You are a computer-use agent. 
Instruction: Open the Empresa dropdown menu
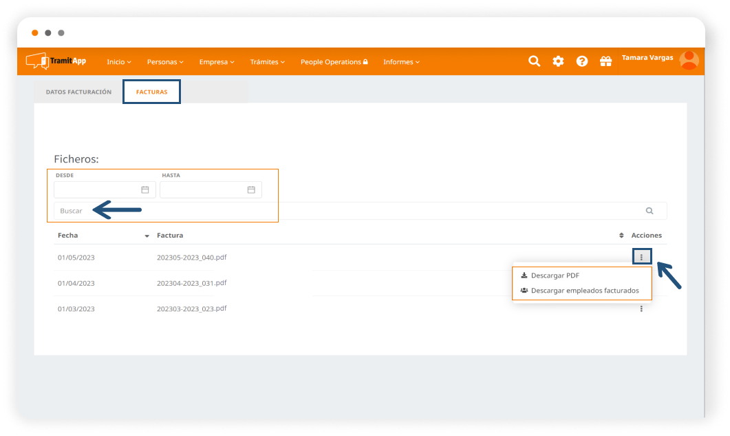click(217, 62)
